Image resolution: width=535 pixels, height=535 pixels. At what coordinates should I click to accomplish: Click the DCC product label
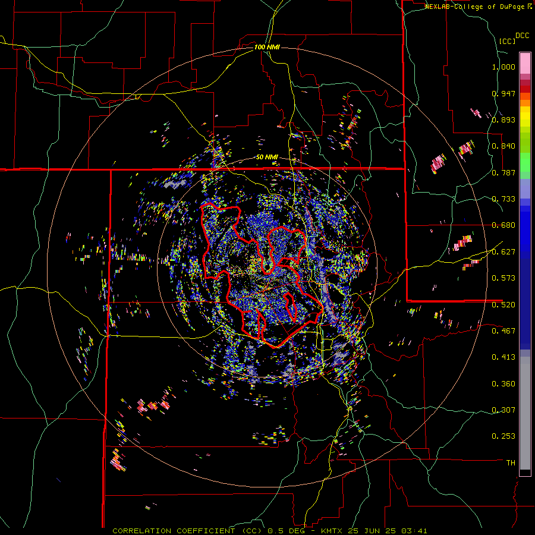[x=523, y=36]
